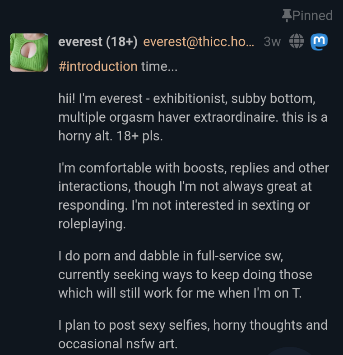This screenshot has height=355, width=343.
Task: Click the line 'currently seeking ways to keep doing'
Action: [x=185, y=275]
